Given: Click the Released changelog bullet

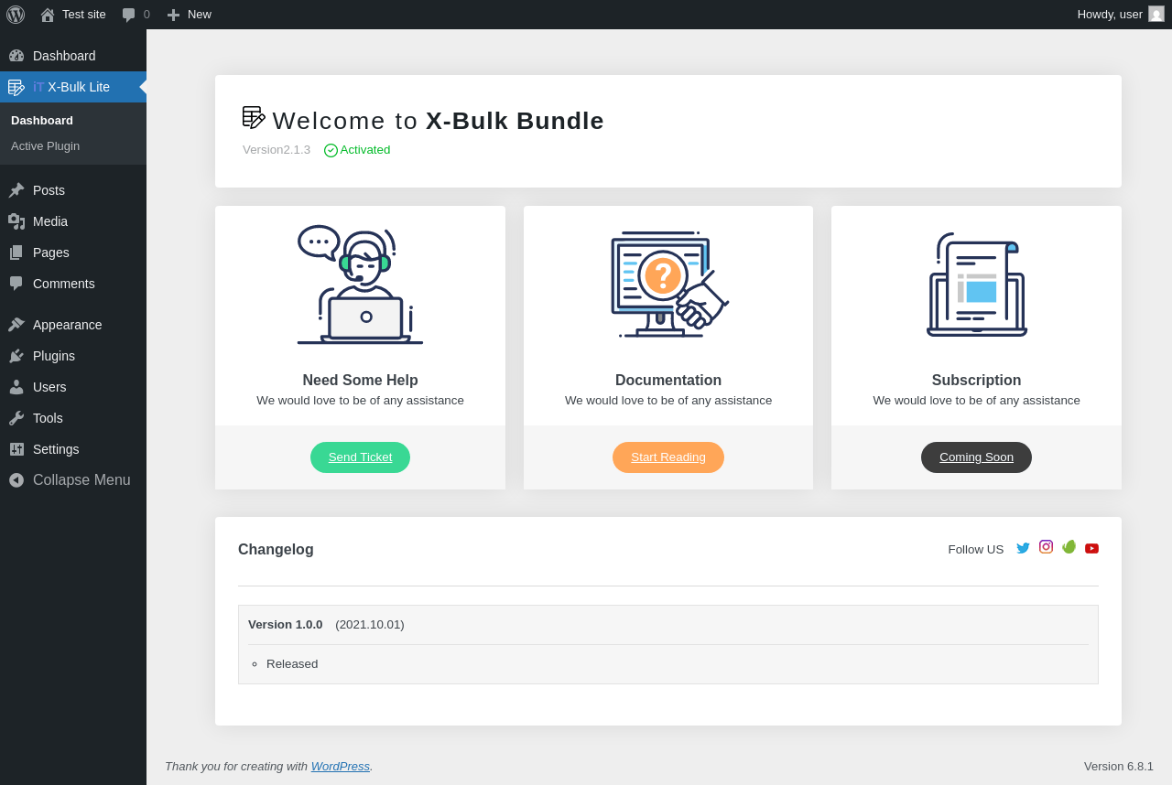Looking at the screenshot, I should (292, 664).
